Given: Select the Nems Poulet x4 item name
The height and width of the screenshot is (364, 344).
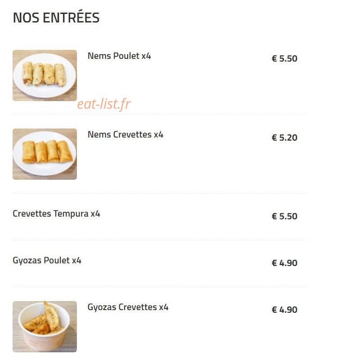Looking at the screenshot, I should tap(119, 56).
